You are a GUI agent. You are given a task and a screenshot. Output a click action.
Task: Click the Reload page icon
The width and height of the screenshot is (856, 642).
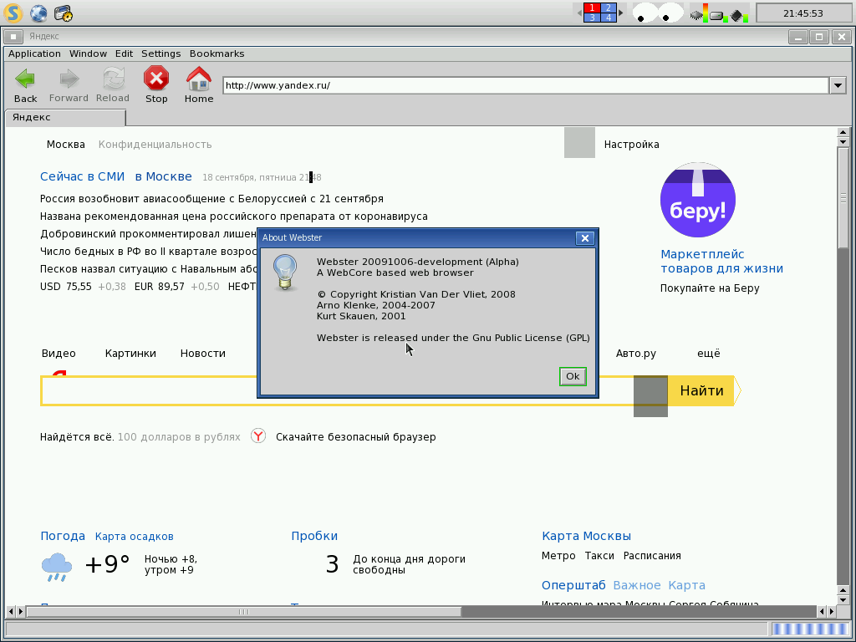[113, 79]
